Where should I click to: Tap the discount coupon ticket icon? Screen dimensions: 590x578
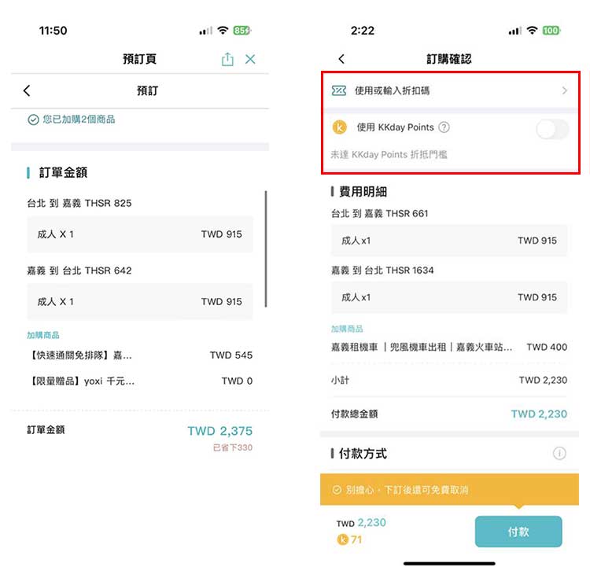pos(338,90)
